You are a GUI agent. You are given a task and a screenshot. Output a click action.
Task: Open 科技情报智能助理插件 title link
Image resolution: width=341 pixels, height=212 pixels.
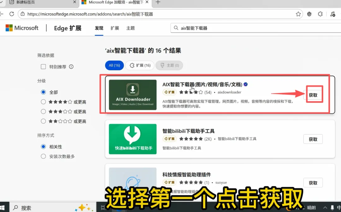coord(187,175)
